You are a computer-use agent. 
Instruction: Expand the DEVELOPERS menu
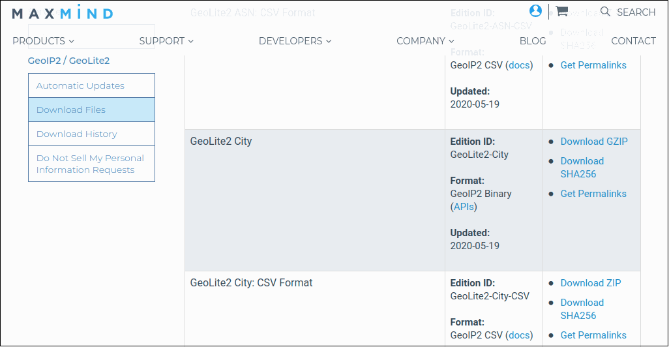[x=295, y=41]
